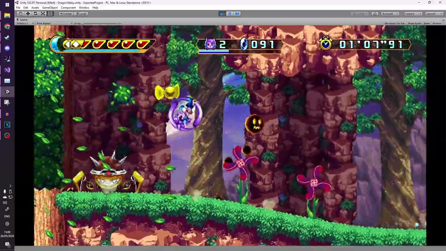Open File Explorer from taskbar

click(7, 16)
